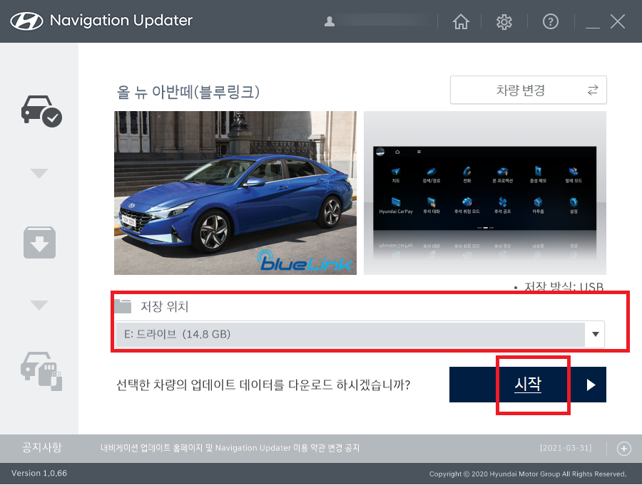Click the vehicle name 올 뉴 아반떼(블루링크)
Screen dimensions: 642x485
188,92
